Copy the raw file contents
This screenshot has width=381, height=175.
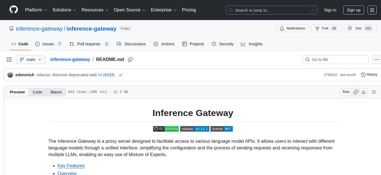coord(356,92)
